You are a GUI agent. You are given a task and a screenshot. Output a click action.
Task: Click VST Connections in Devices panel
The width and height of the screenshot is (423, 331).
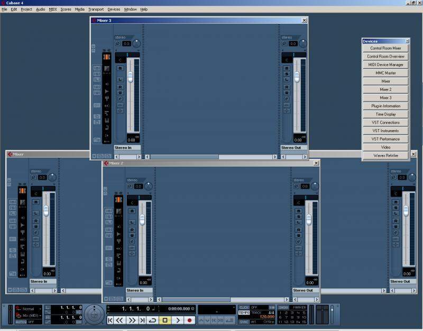(385, 123)
